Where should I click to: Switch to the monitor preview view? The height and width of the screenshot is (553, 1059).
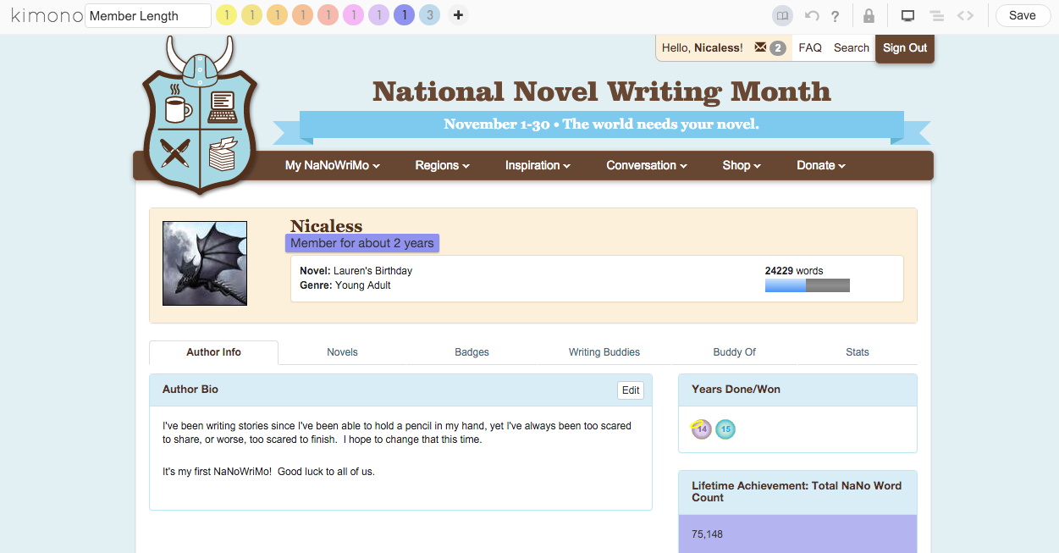907,15
